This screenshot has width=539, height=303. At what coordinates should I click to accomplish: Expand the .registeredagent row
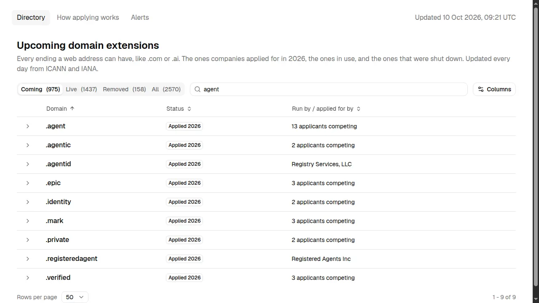[28, 259]
